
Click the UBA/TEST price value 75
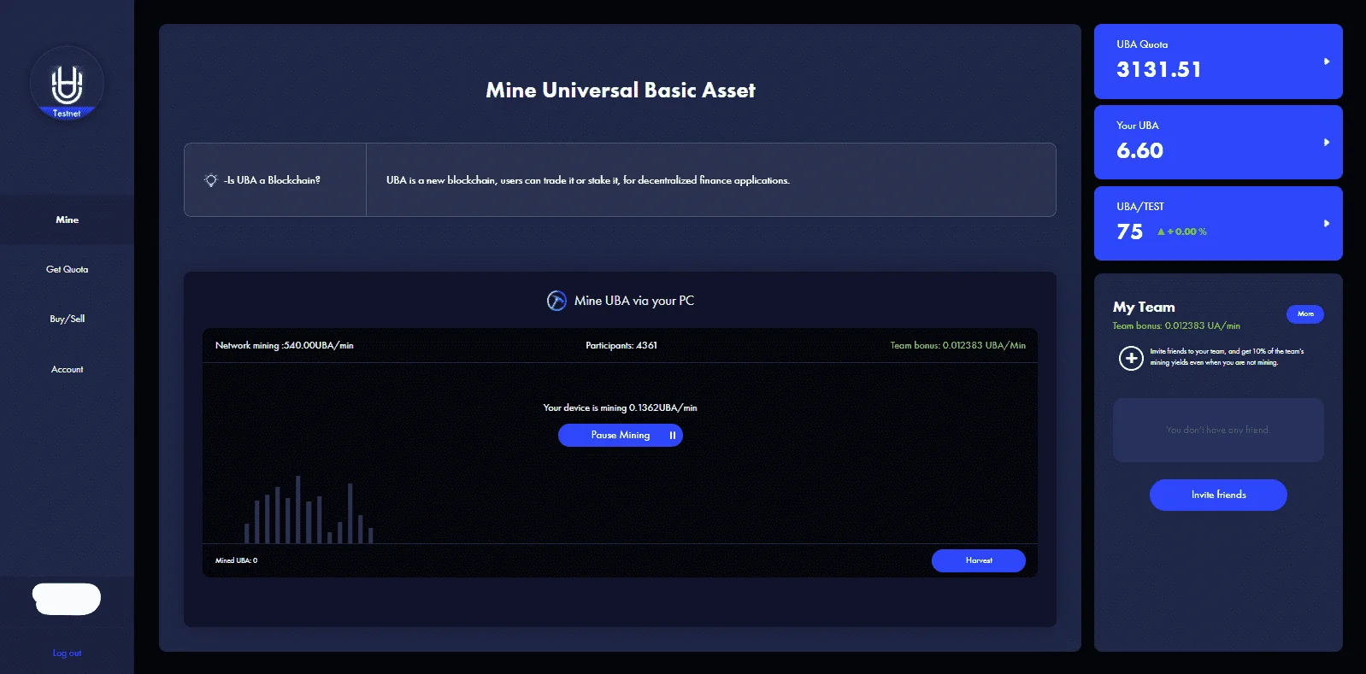pos(1129,232)
